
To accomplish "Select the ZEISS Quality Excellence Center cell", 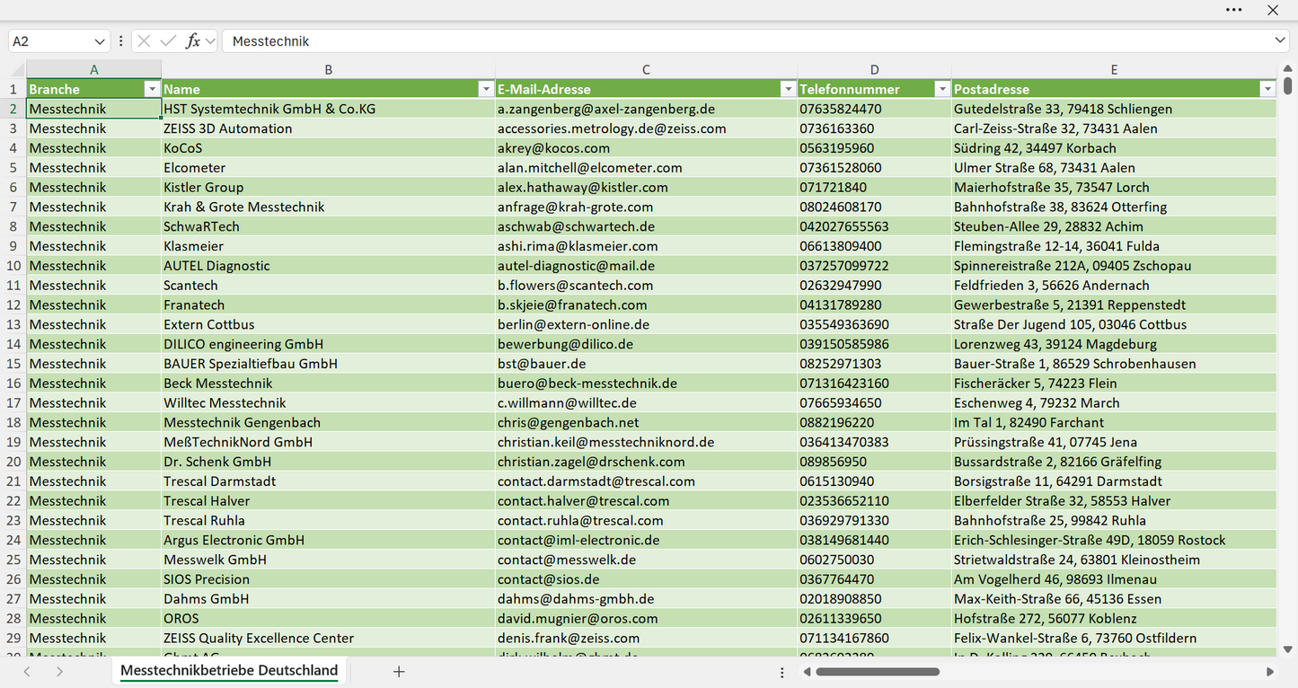I will click(329, 639).
